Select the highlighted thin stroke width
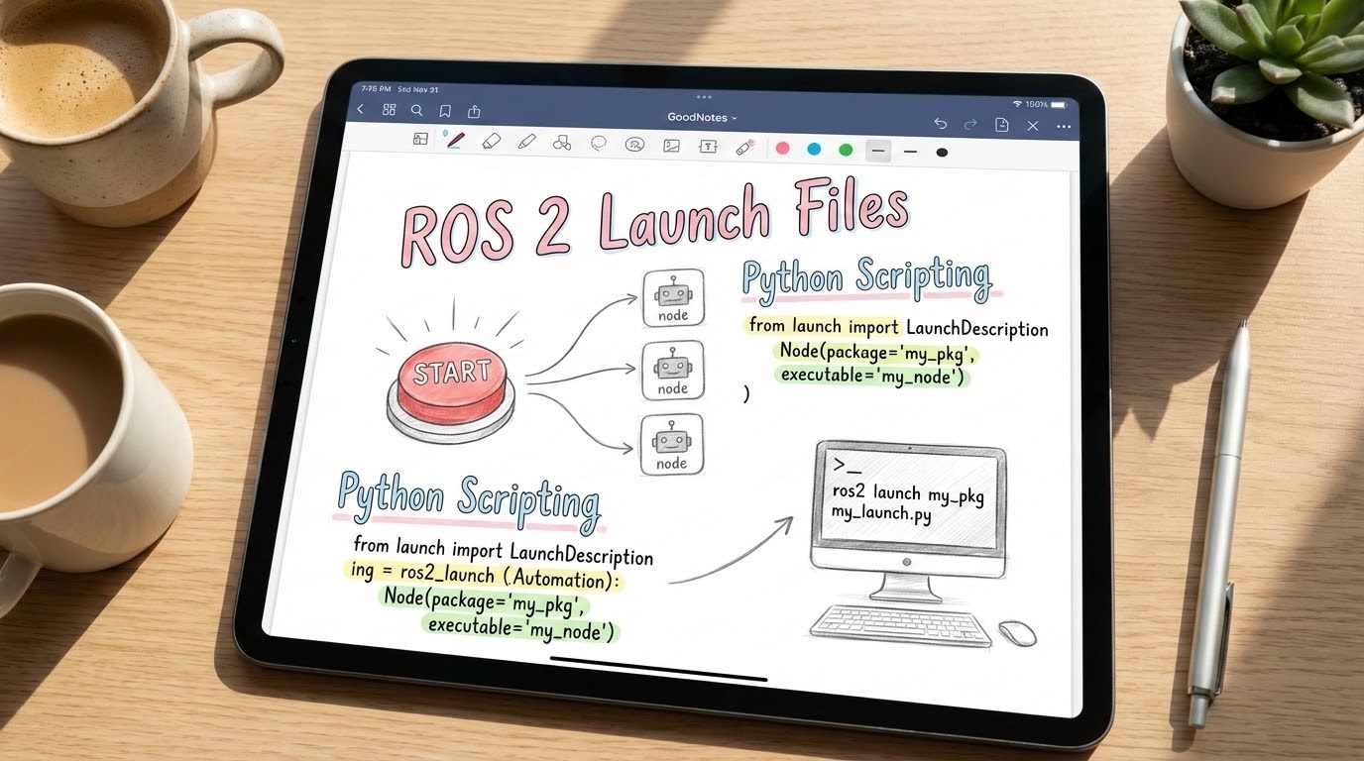1364x761 pixels. tap(878, 151)
